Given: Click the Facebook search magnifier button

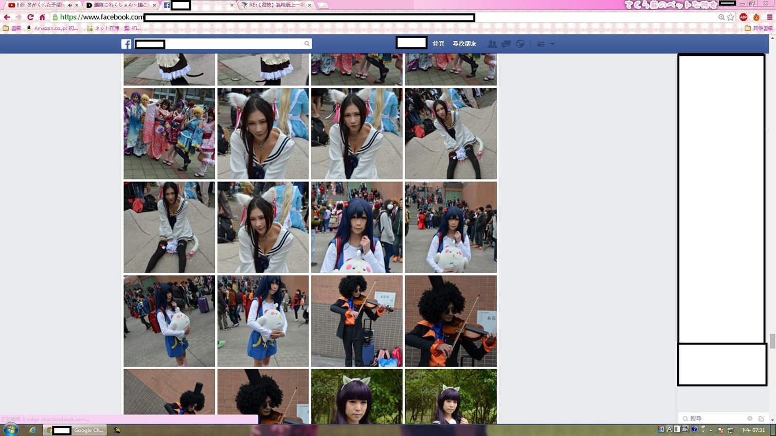Looking at the screenshot, I should (x=307, y=44).
